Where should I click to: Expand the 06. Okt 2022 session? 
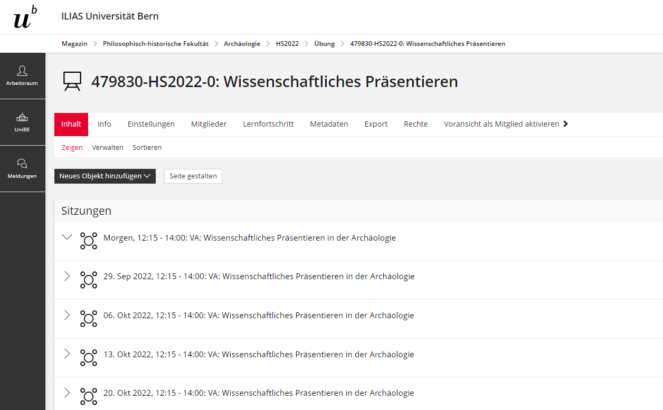tap(67, 315)
